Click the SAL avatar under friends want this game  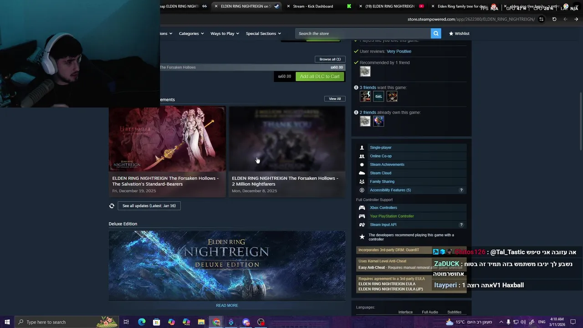tap(378, 96)
